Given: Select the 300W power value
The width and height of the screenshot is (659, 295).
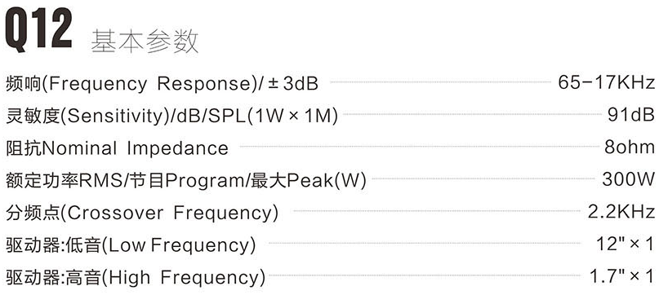Looking at the screenshot, I should (x=629, y=179).
